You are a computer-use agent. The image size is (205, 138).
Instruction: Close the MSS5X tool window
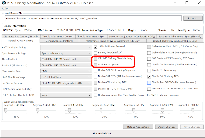click(199, 3)
